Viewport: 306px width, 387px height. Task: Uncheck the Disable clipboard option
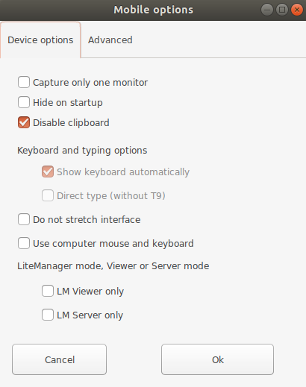(24, 122)
